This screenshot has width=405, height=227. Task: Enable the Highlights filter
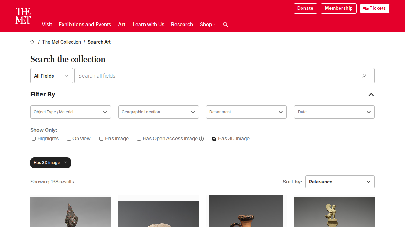(34, 138)
